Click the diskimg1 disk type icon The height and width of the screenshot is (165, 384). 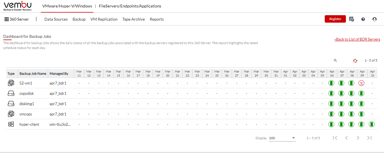click(11, 104)
